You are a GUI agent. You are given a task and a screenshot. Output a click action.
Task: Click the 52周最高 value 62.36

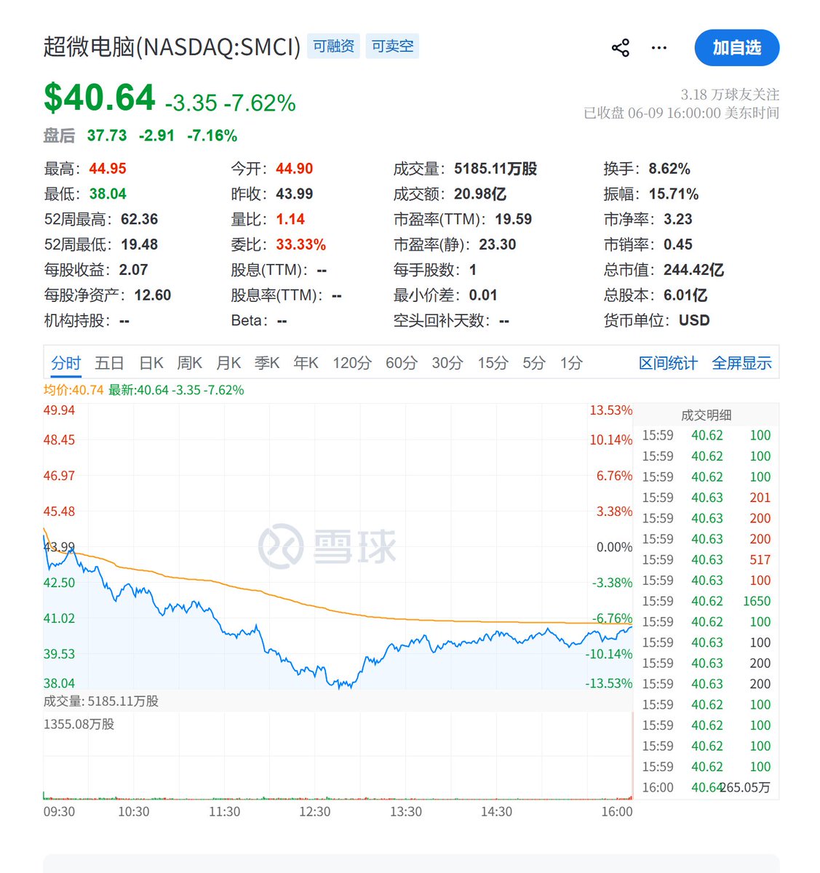pos(140,220)
